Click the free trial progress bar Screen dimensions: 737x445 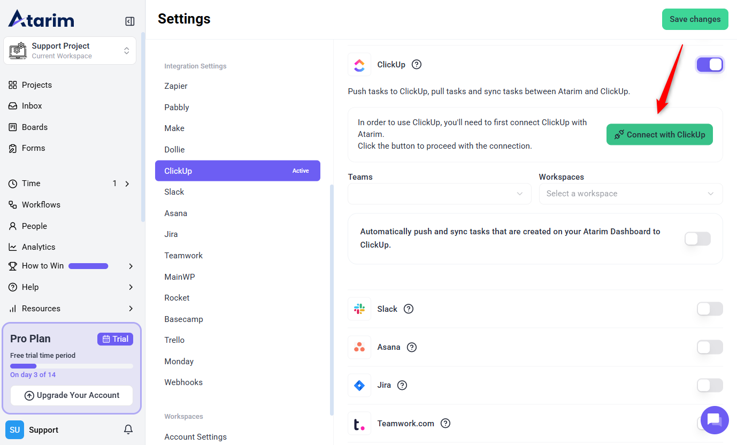72,366
